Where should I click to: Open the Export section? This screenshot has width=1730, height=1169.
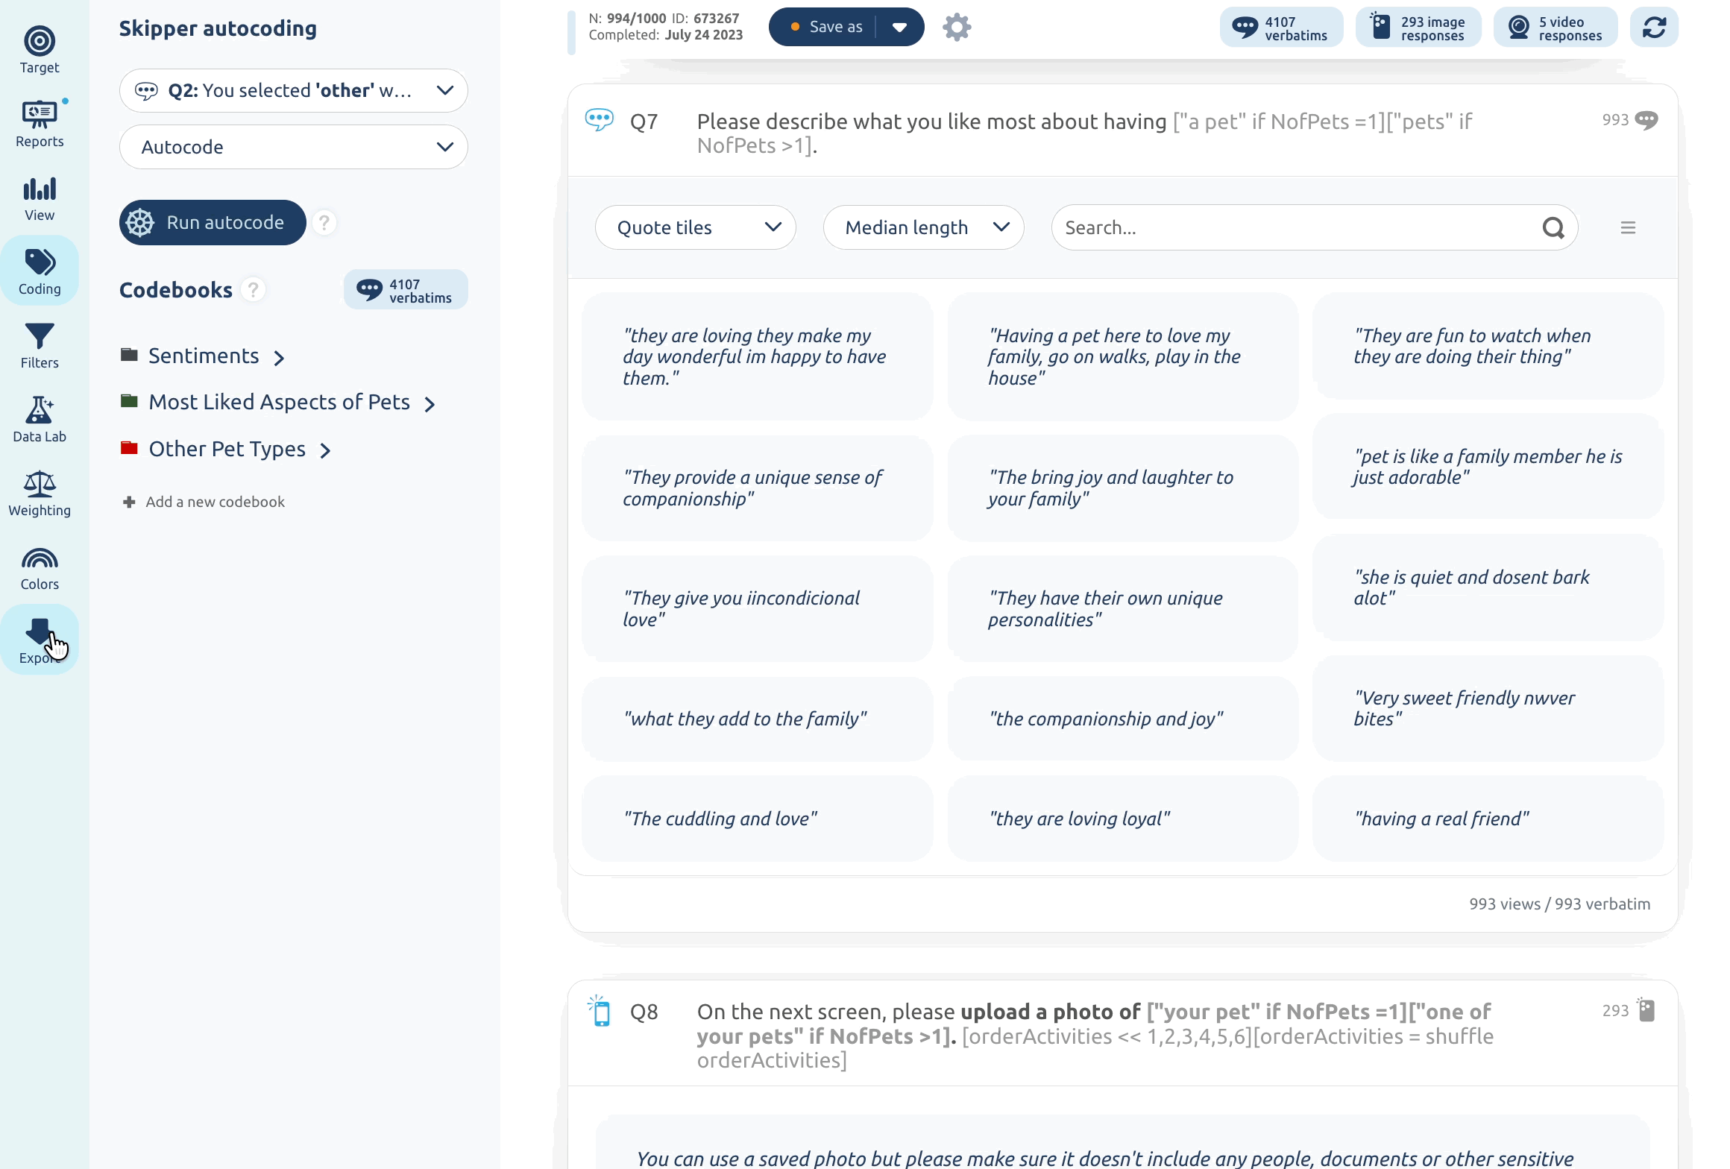[40, 640]
